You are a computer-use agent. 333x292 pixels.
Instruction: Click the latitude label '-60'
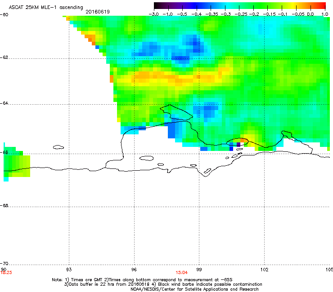tap(4, 15)
